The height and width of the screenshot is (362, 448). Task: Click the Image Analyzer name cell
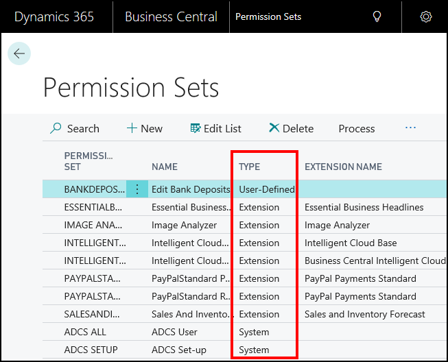[184, 226]
